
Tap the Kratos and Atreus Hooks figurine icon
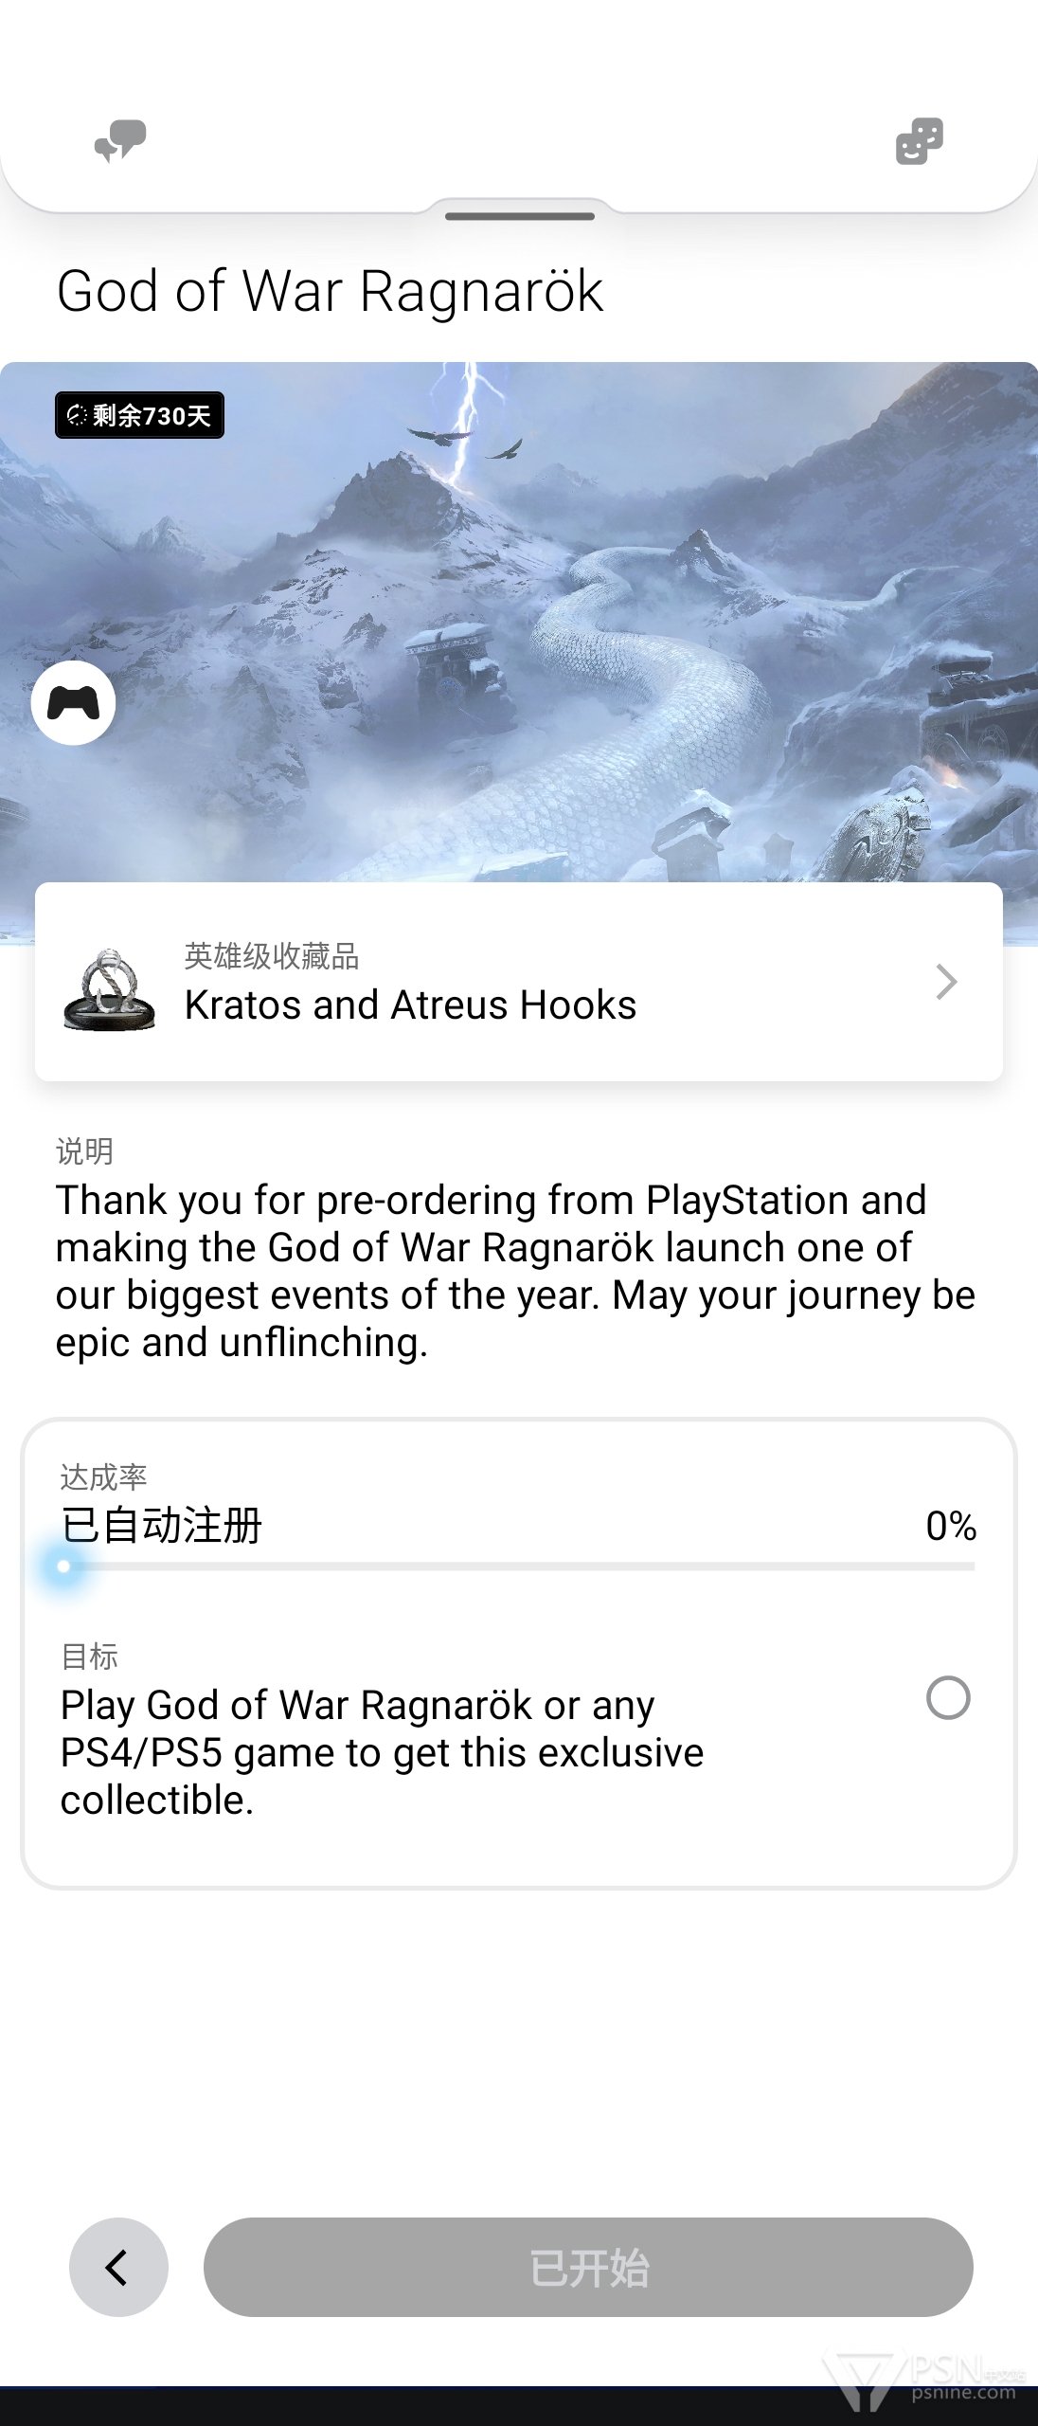[109, 988]
